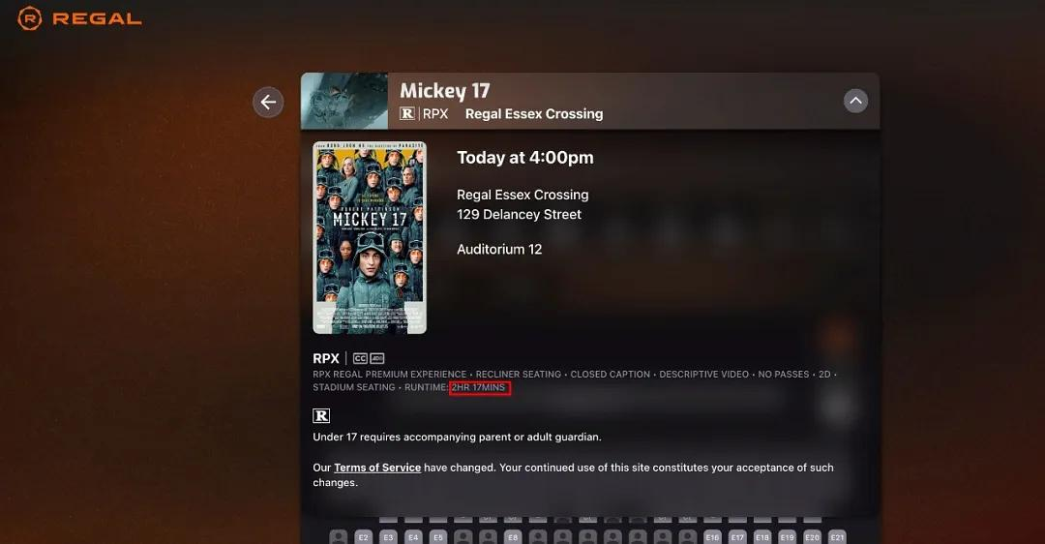Click the Mickey 17 movie poster
The width and height of the screenshot is (1045, 544).
point(370,237)
